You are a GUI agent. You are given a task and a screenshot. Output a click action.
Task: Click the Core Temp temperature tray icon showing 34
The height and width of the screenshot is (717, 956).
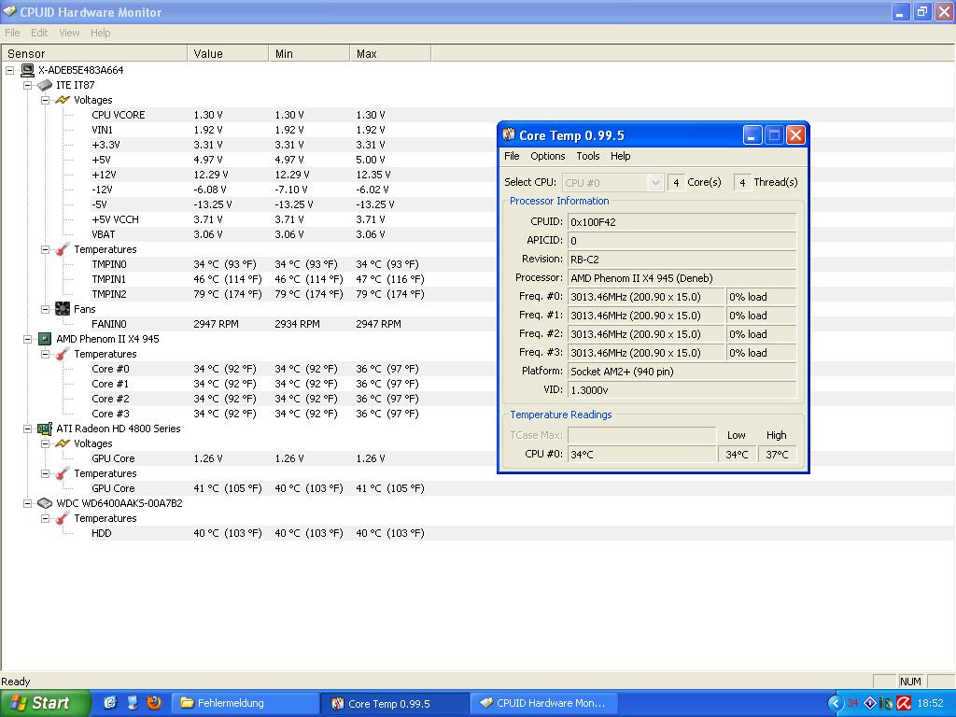[x=852, y=703]
